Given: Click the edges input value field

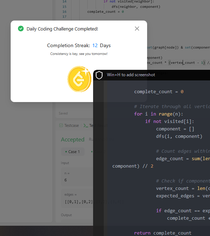Looking at the screenshot, I should (x=94, y=202).
